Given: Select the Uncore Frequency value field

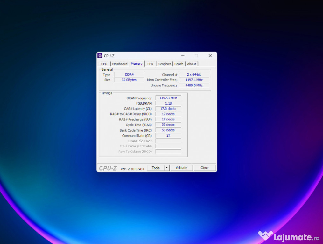Looking at the screenshot, I should (194, 85).
